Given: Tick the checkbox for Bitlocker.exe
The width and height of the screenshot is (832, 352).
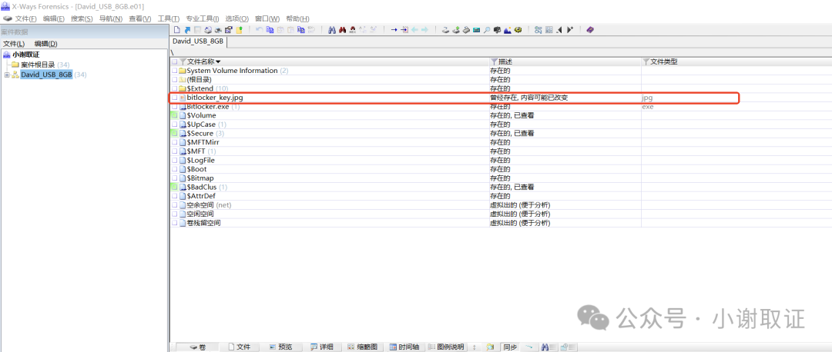Looking at the screenshot, I should coord(175,106).
